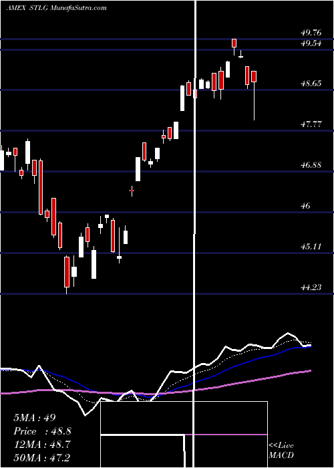Click the 46.88 price level label
Viewport: 334px width, 468px height.
pos(311,164)
